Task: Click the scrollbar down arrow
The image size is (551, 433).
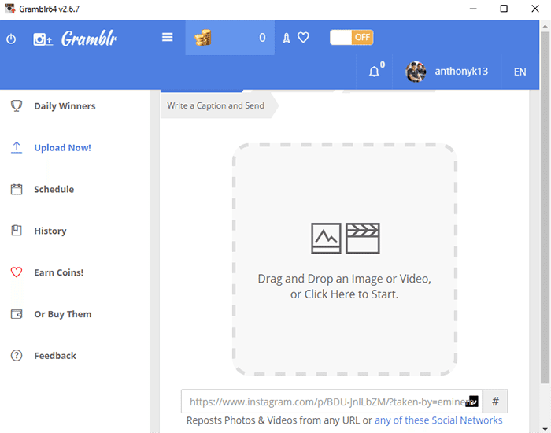Action: coord(545,430)
